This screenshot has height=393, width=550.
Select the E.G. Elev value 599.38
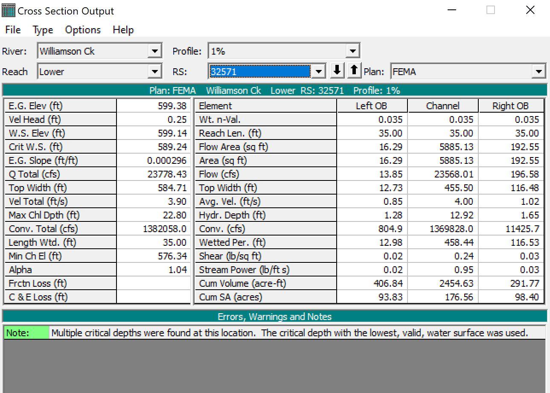coord(153,106)
